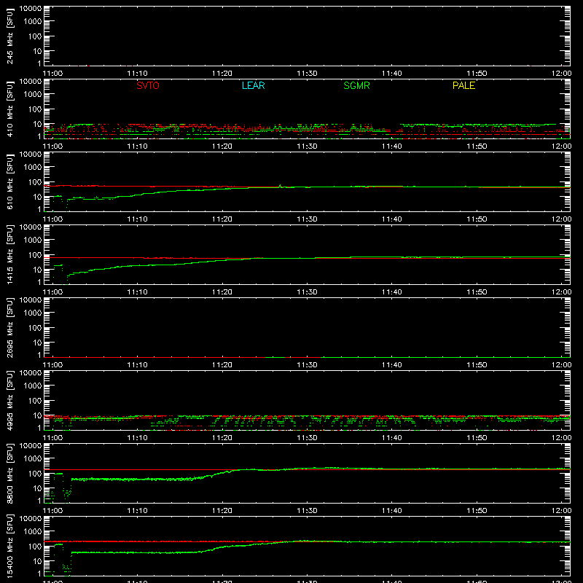Click the 11:50 tick label of the 610 MHz plot

point(477,219)
